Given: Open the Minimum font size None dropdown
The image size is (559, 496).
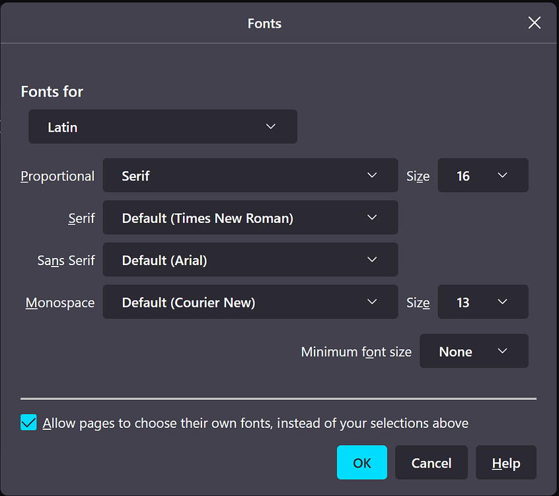Looking at the screenshot, I should (474, 351).
